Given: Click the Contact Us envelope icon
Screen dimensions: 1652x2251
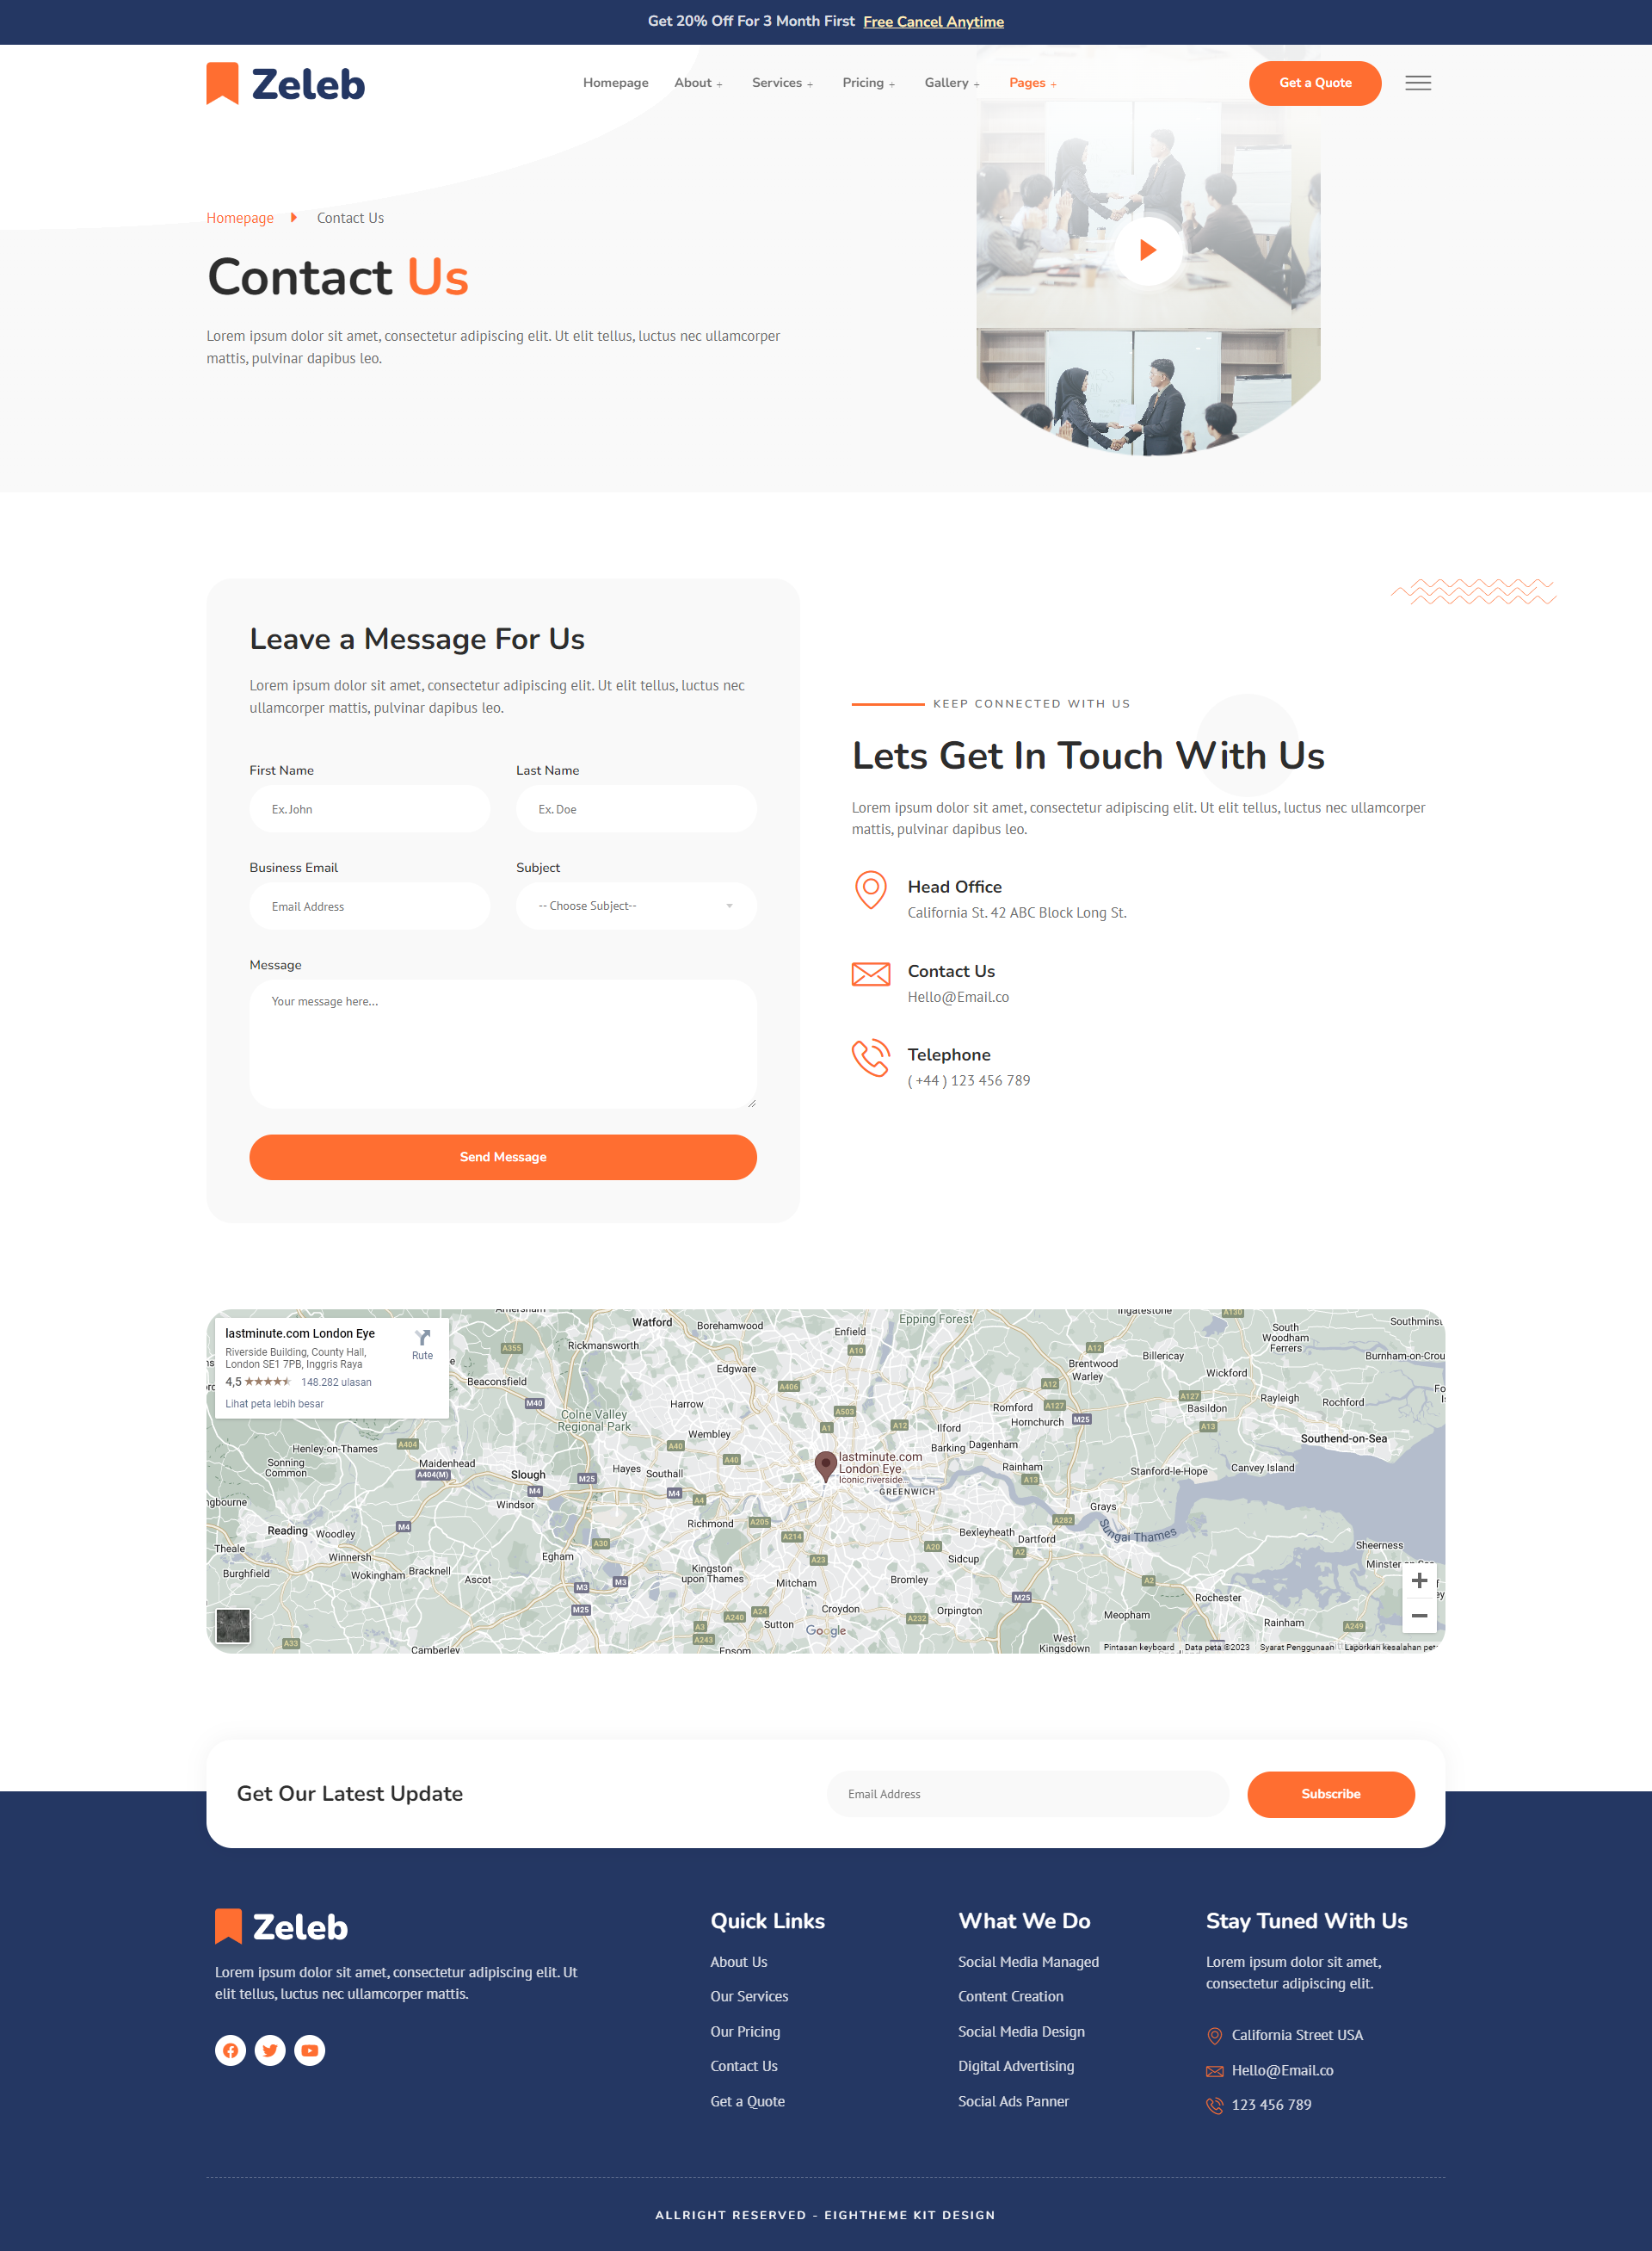Looking at the screenshot, I should click(x=872, y=974).
